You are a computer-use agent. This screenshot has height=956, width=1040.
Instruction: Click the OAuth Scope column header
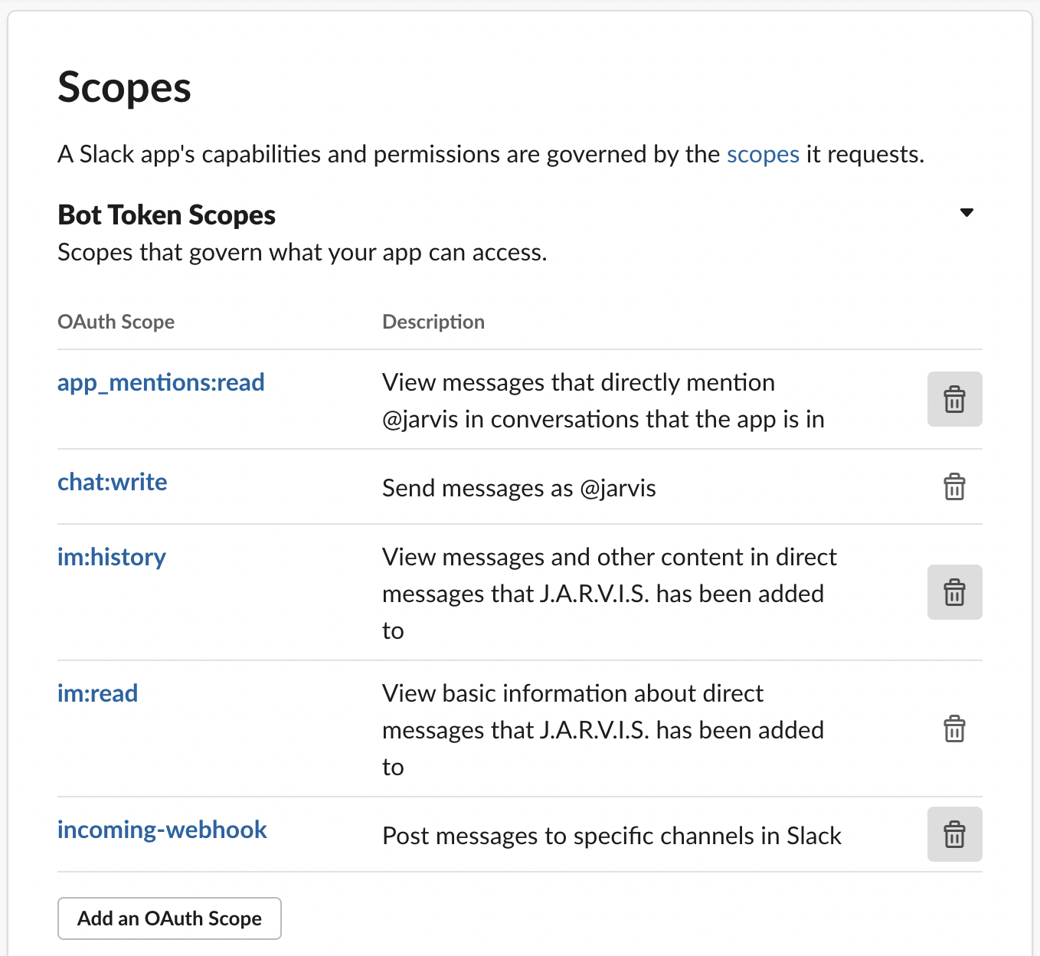click(116, 322)
